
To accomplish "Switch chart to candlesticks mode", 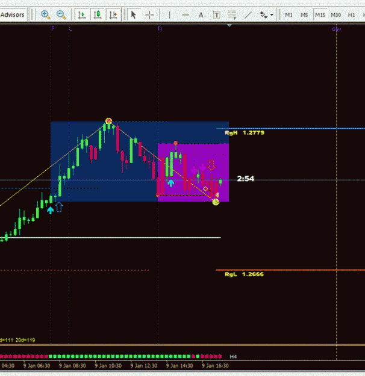I will point(97,15).
